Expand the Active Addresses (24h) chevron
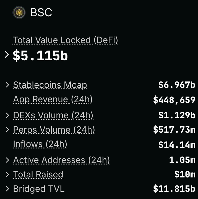 pos(7,160)
